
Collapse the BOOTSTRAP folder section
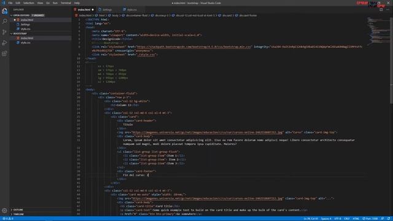(20, 34)
